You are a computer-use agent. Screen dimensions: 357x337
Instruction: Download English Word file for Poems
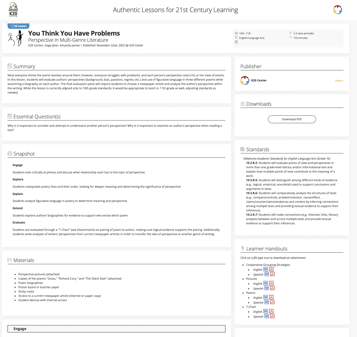[266, 297]
